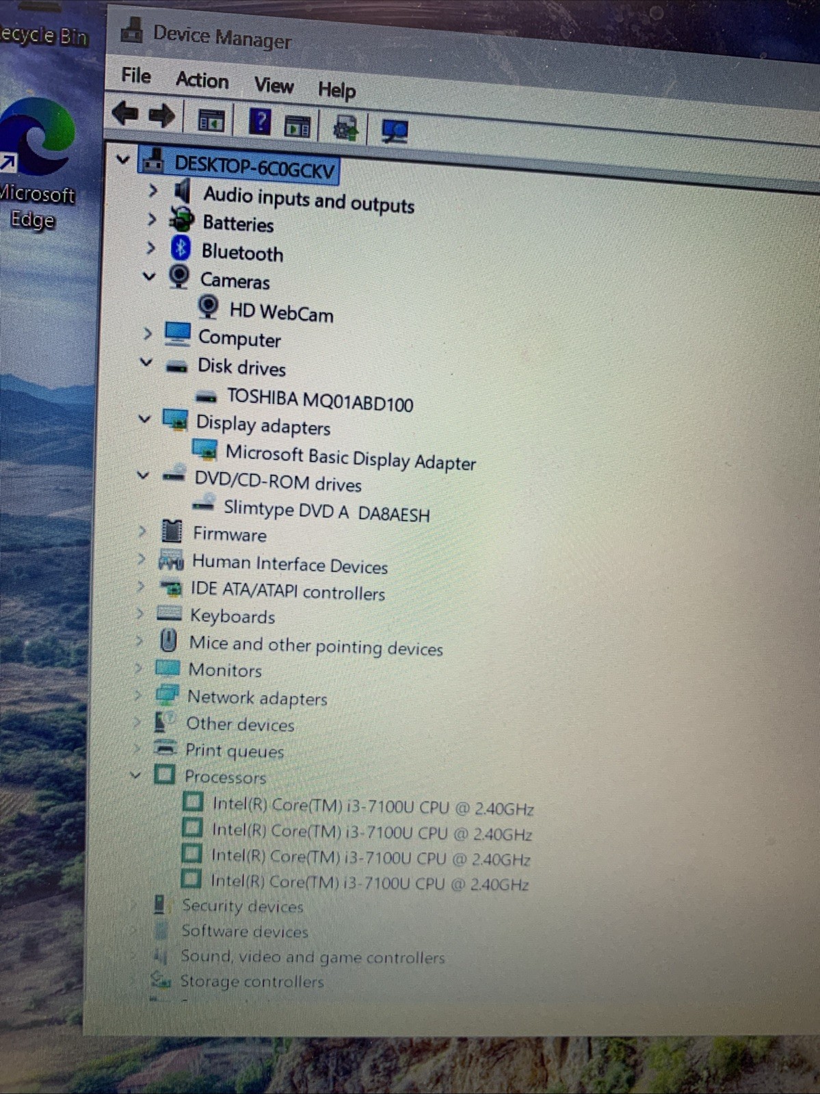Select the computer icon beside DESKTOP-6C0GCKV

coord(153,161)
